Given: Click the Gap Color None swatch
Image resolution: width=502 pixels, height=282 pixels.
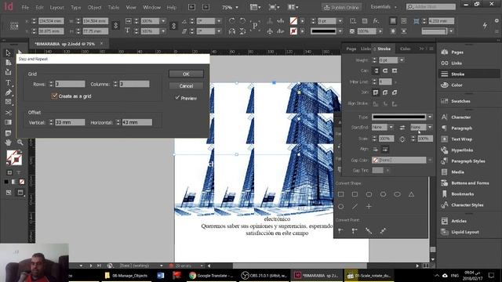Looking at the screenshot, I should tap(375, 160).
